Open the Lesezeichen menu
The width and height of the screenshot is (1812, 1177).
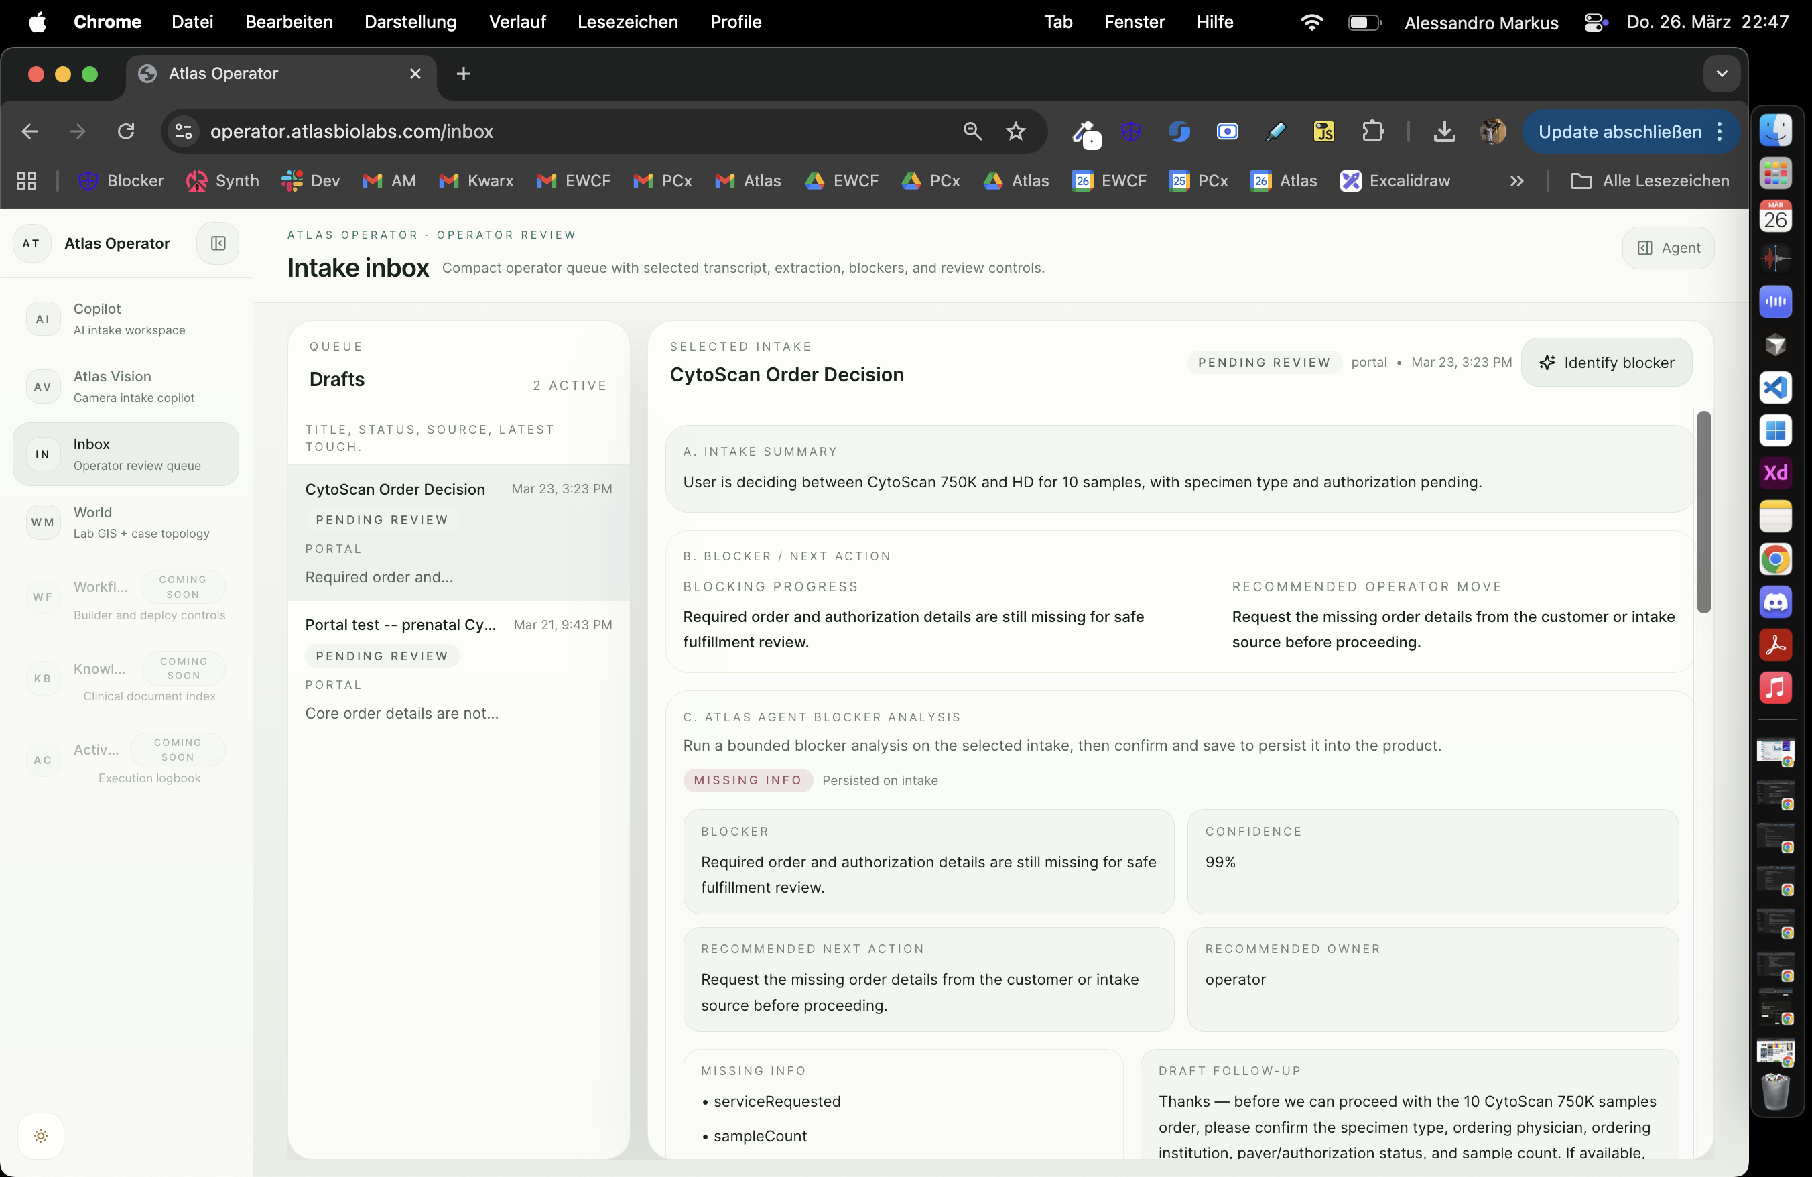tap(627, 22)
